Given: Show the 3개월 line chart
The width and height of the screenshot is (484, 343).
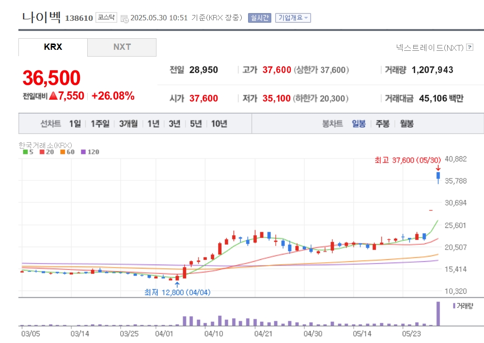Looking at the screenshot, I should (128, 124).
